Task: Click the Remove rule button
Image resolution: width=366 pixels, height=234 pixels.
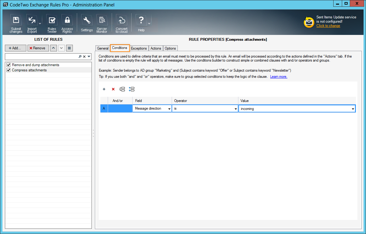Action: [38, 48]
